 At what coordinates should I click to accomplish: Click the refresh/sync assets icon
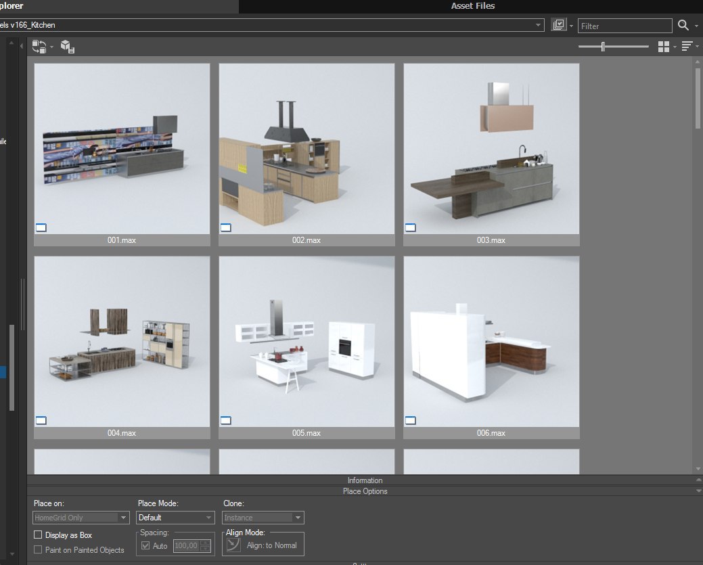pos(39,46)
